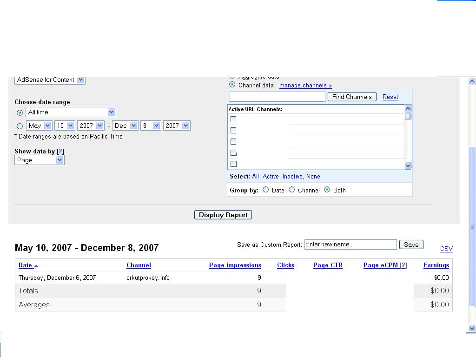
Task: Choose Select All channels link
Action: (x=255, y=176)
